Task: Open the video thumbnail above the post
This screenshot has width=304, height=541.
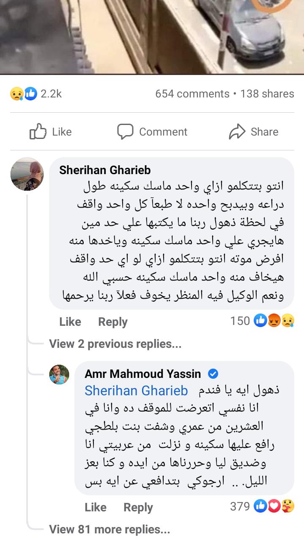Action: pos(152,36)
